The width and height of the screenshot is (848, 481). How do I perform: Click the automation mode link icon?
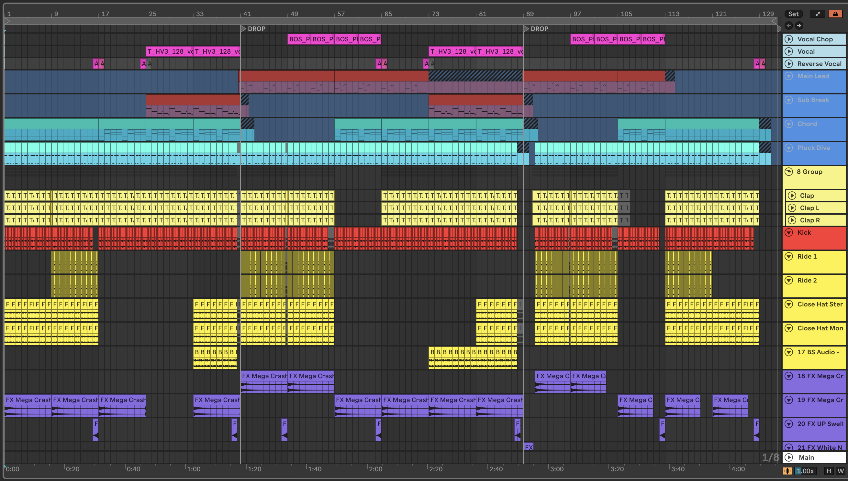click(818, 14)
